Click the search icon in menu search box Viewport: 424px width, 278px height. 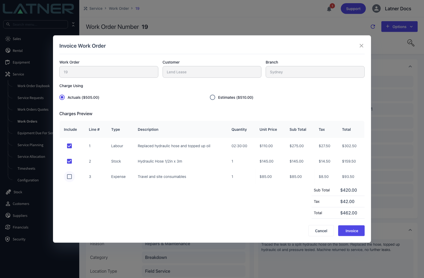point(8,24)
